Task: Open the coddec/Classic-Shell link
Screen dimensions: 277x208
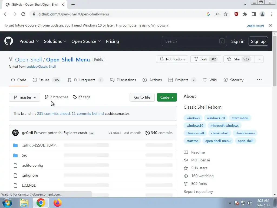Action: pos(41,67)
